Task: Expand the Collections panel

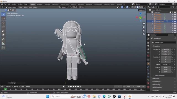Action: tap(157, 82)
